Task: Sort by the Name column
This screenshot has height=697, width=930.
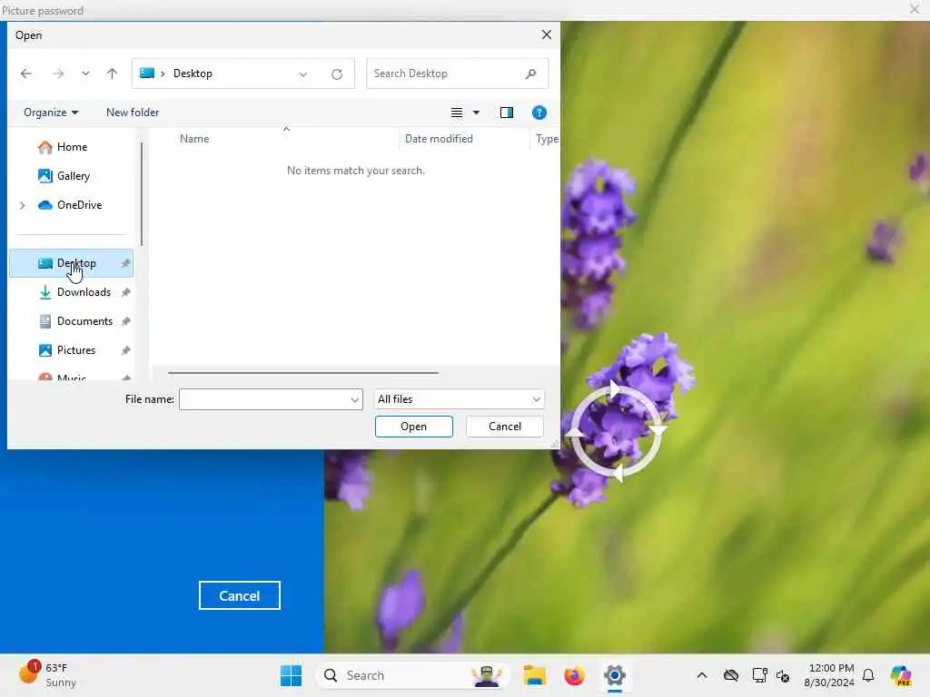Action: (194, 139)
